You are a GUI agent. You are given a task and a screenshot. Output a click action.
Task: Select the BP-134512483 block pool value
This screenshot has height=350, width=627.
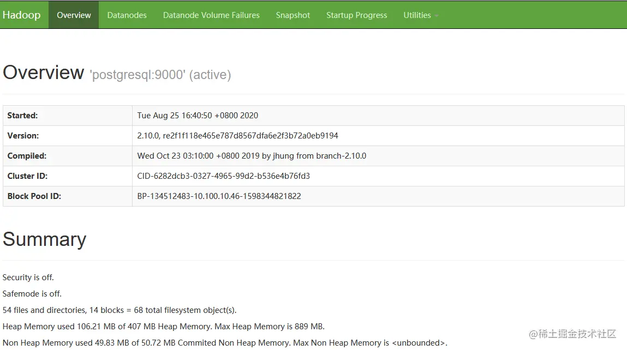click(219, 196)
